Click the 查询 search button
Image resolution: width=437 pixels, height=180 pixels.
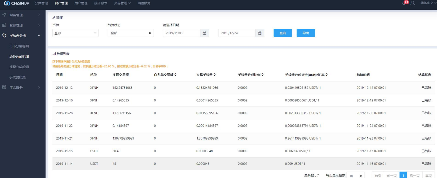[283, 33]
